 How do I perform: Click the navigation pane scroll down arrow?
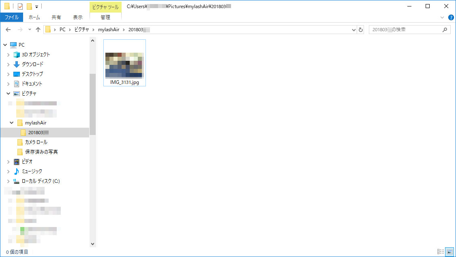(x=92, y=244)
